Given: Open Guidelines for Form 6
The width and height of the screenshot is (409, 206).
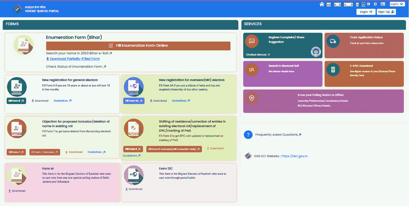Looking at the screenshot, I should coord(63,101).
